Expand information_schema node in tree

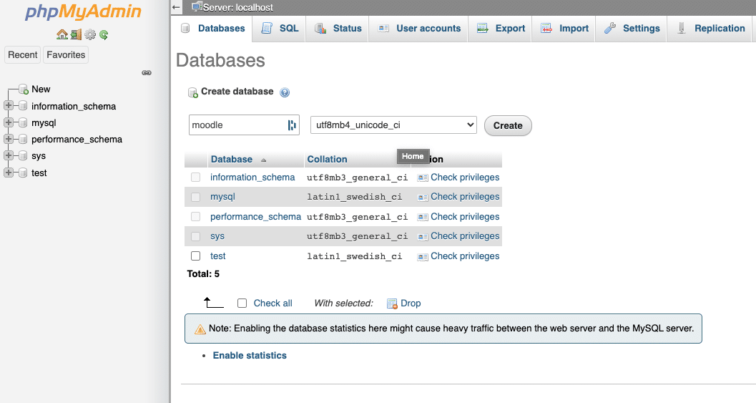8,106
